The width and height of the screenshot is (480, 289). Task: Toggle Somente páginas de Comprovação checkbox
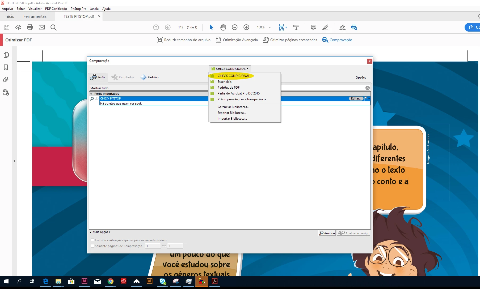[x=92, y=246]
